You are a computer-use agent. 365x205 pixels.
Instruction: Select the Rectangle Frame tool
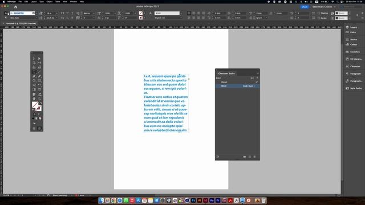point(34,81)
